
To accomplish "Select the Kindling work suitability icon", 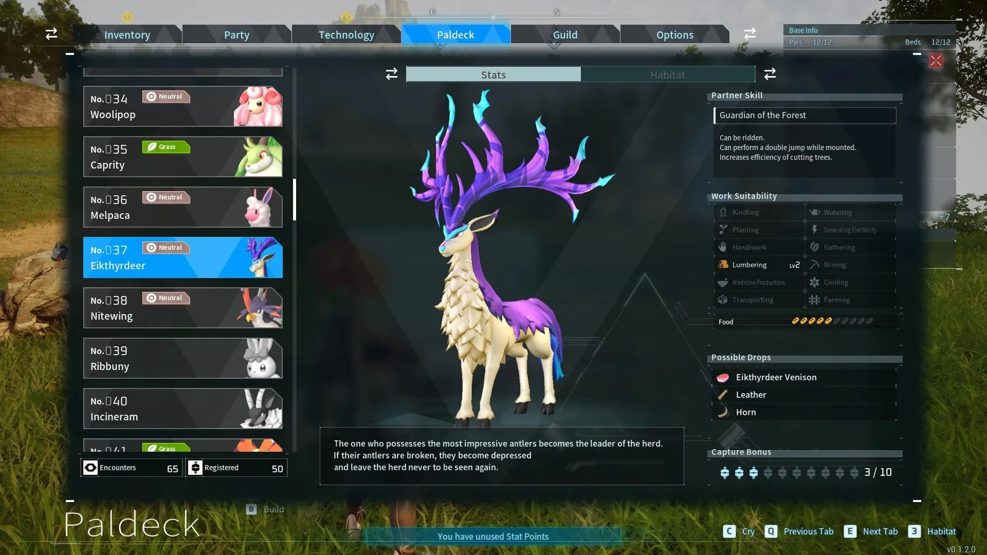I will [722, 212].
